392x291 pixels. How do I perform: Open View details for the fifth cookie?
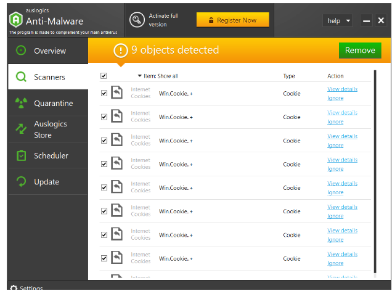[342, 184]
